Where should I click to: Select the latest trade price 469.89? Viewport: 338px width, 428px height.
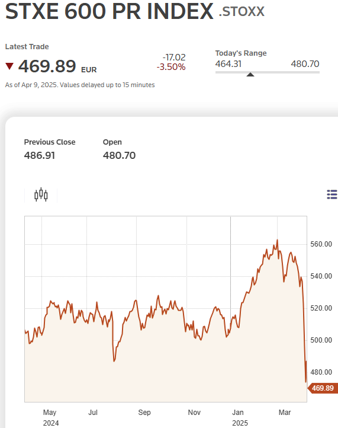coord(47,66)
